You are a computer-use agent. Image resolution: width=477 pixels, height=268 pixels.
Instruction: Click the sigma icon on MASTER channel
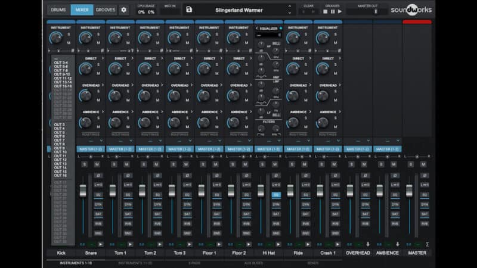click(x=427, y=244)
